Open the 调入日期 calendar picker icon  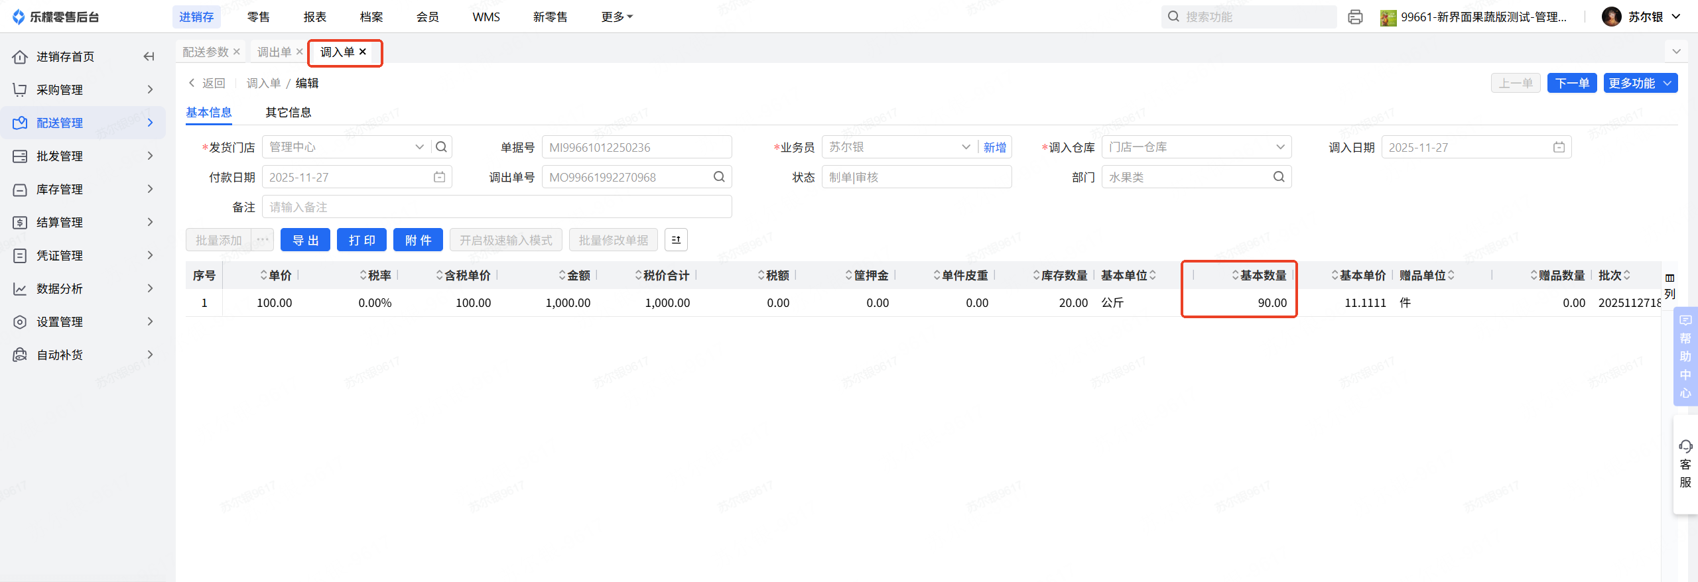pyautogui.click(x=1559, y=147)
